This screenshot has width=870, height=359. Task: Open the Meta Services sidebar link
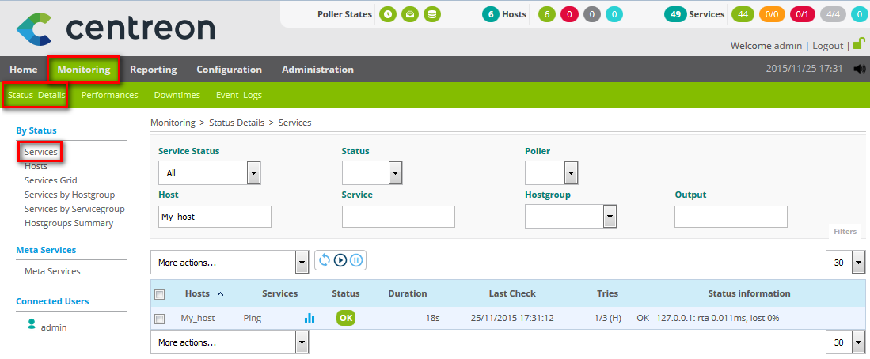52,271
